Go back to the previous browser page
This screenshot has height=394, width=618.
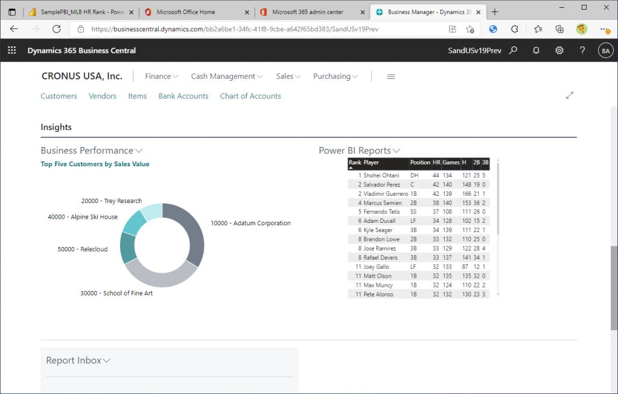14,29
